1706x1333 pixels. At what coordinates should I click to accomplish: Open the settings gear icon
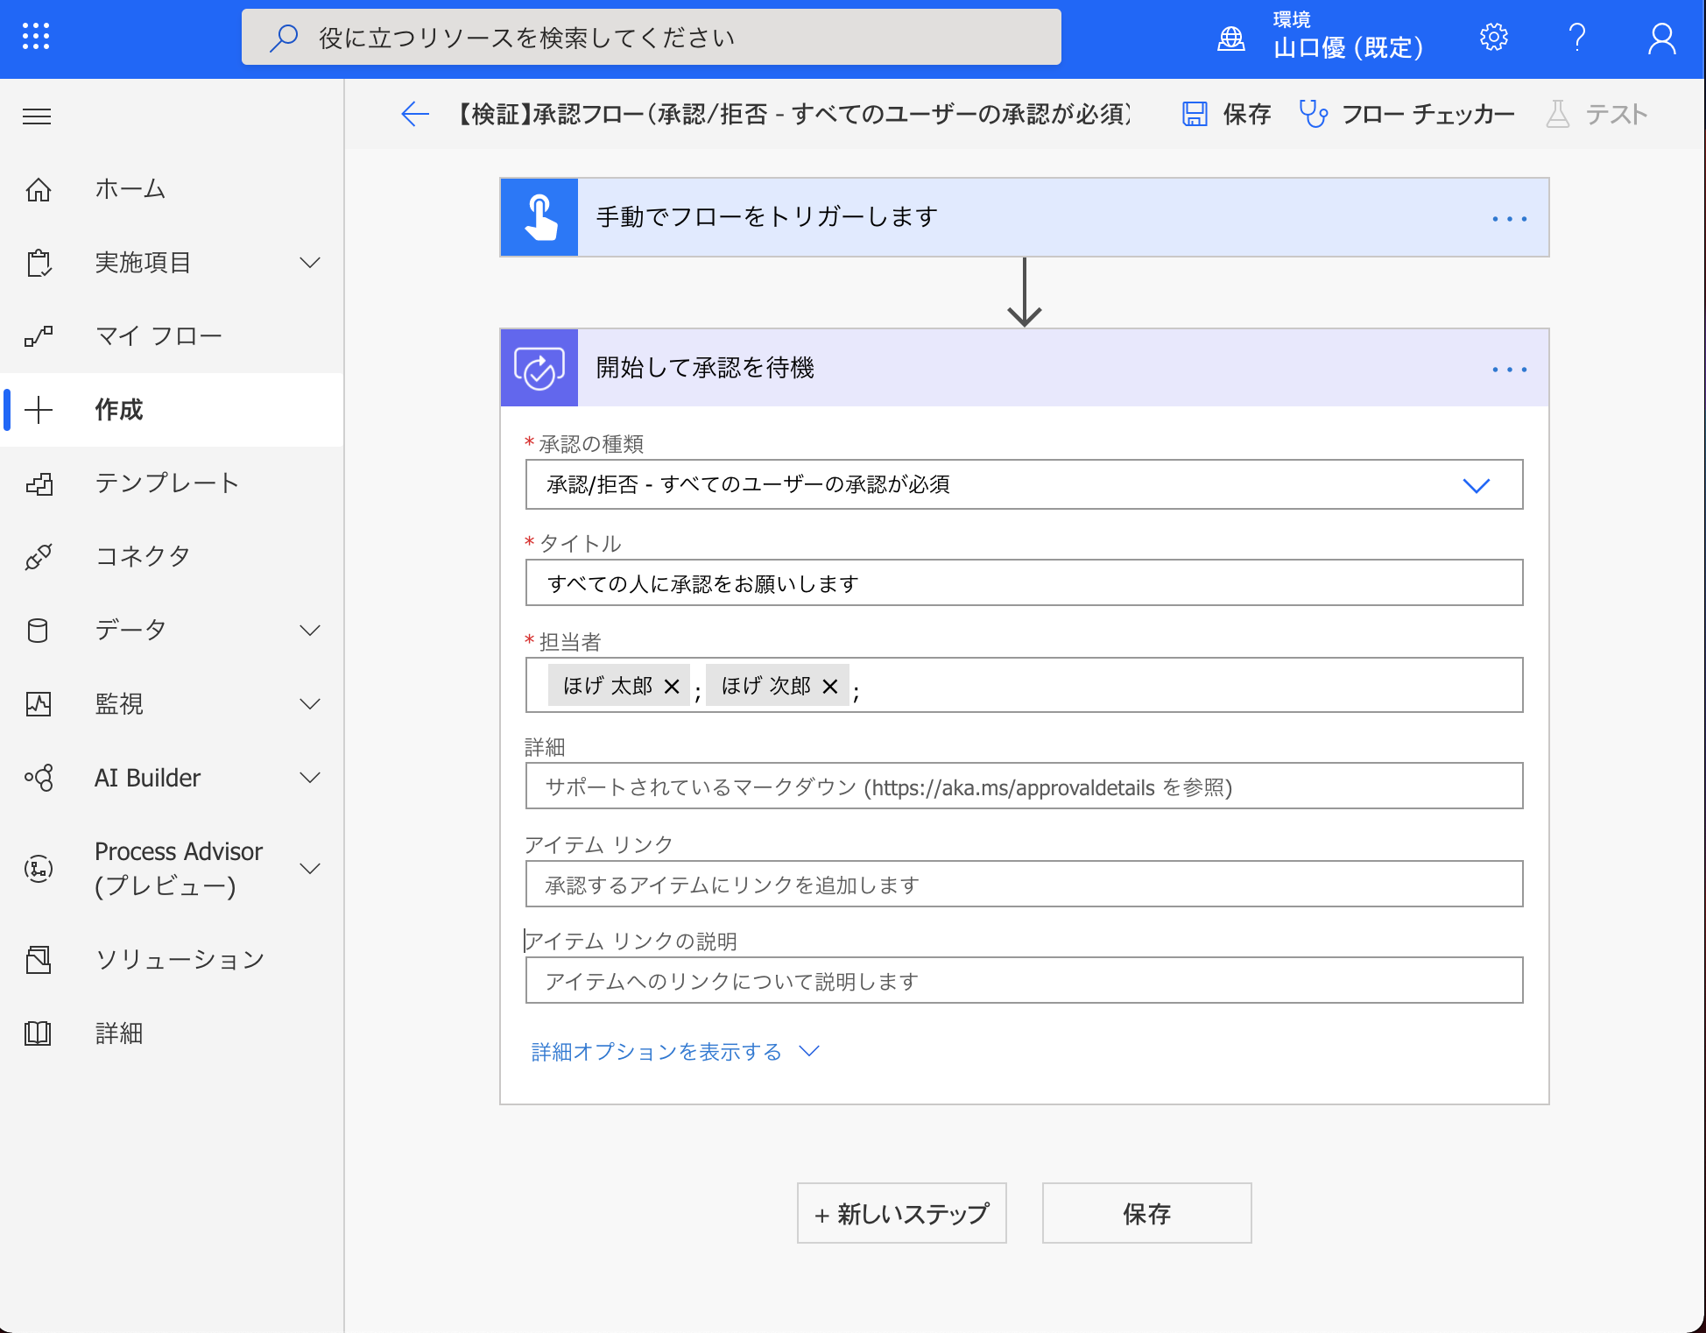pyautogui.click(x=1492, y=37)
